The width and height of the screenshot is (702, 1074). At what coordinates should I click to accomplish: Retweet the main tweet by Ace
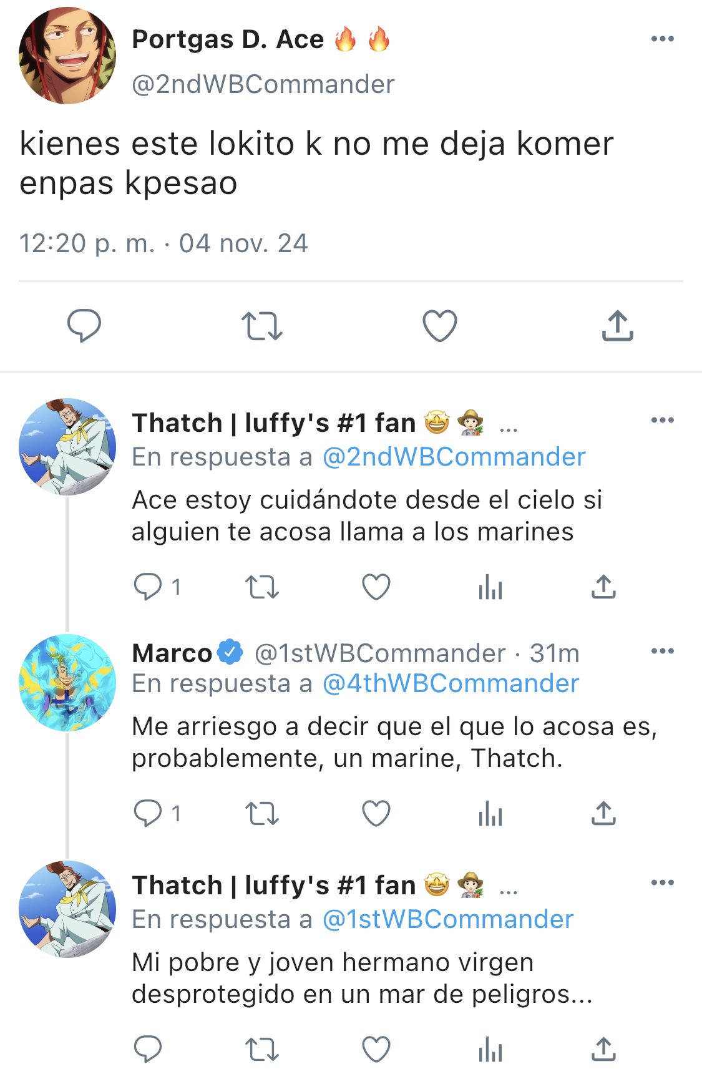click(261, 326)
